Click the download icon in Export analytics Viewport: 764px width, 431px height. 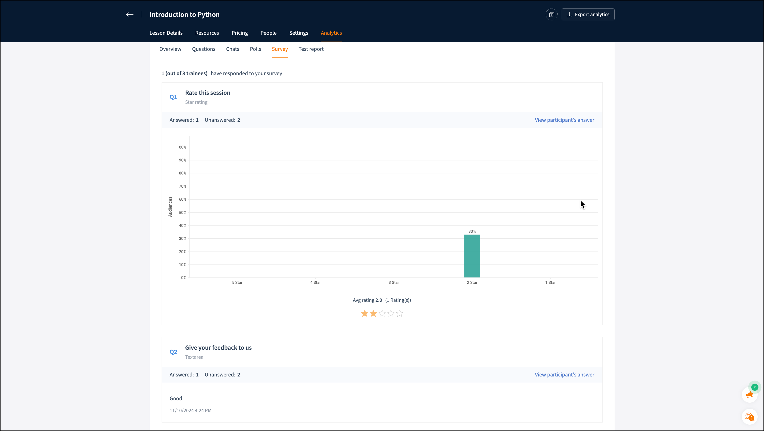pos(569,15)
